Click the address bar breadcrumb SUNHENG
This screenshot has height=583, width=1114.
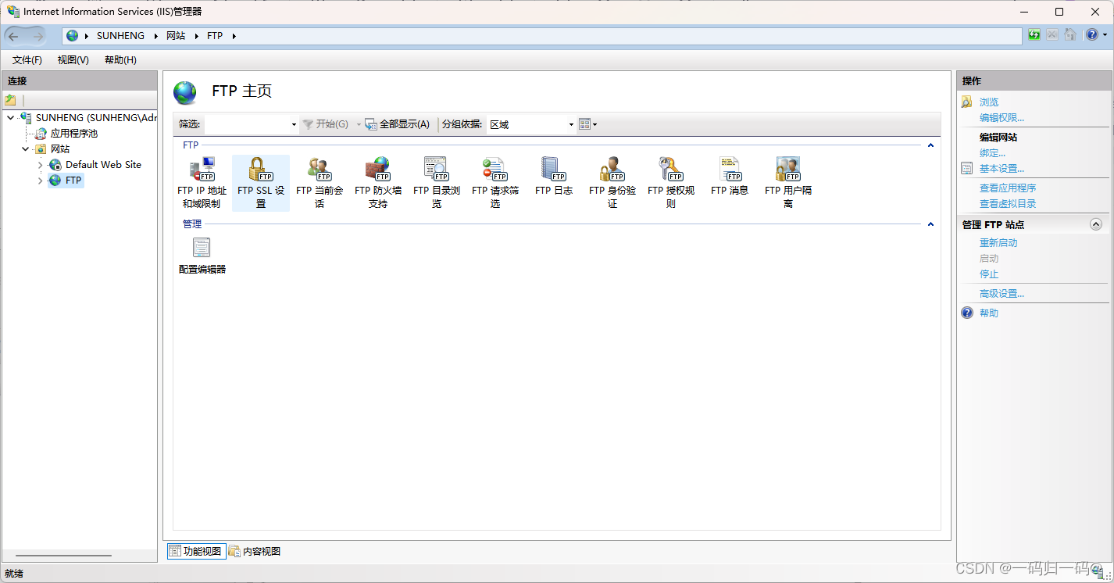click(120, 36)
